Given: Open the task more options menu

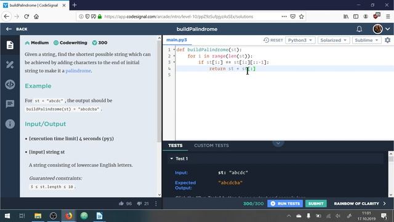Looking at the screenshot, I should point(156,203).
